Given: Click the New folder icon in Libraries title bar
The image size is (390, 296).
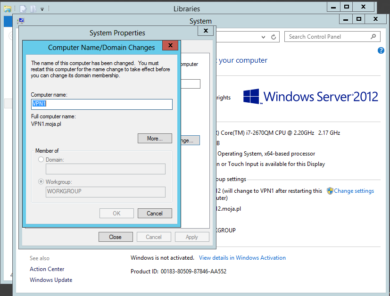Looking at the screenshot, I should 33,9.
